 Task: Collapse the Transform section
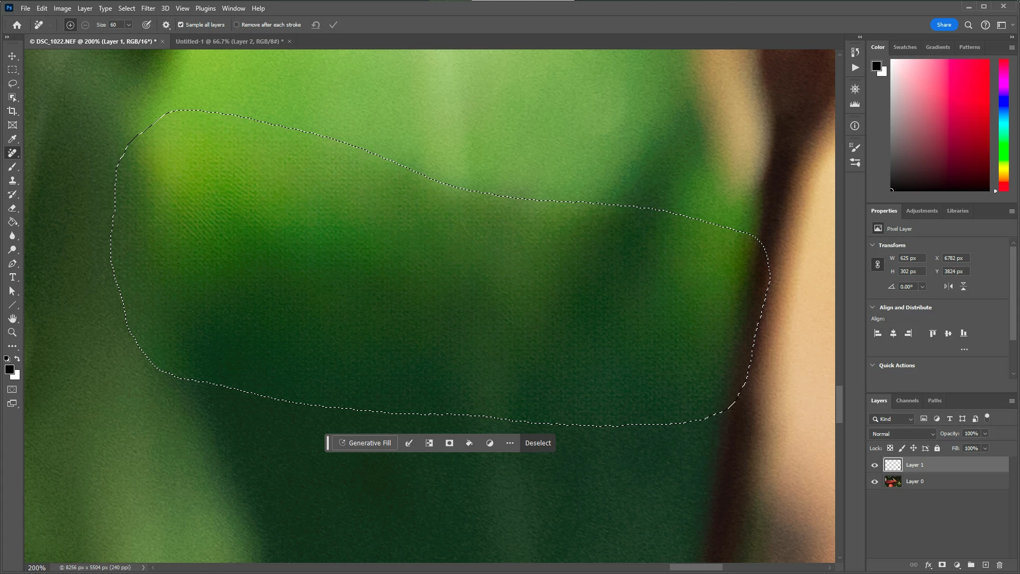click(872, 245)
